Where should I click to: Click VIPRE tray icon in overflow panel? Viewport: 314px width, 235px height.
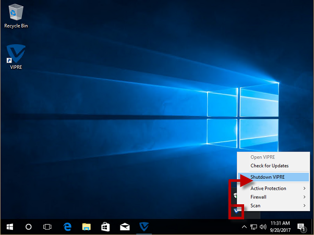[236, 211]
